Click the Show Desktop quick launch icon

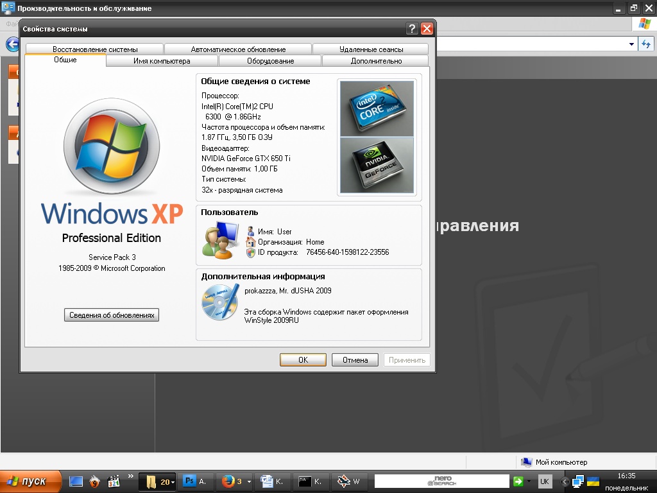click(x=76, y=481)
